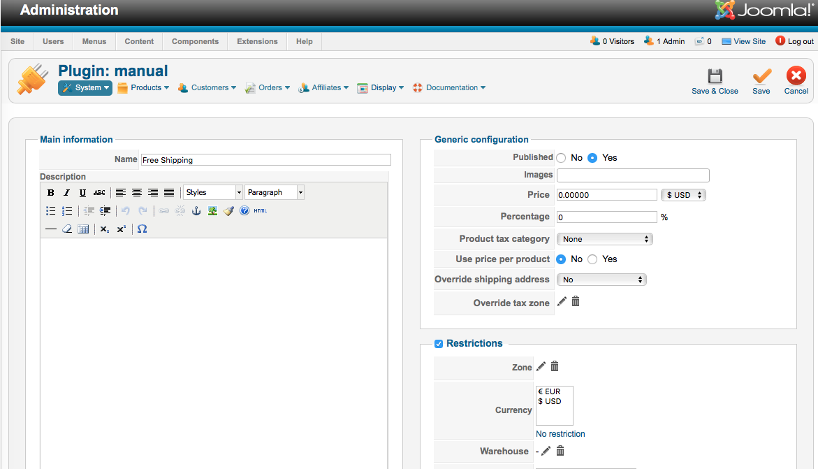This screenshot has width=818, height=469.
Task: Delete Warehouse restriction with trash icon
Action: click(x=560, y=451)
